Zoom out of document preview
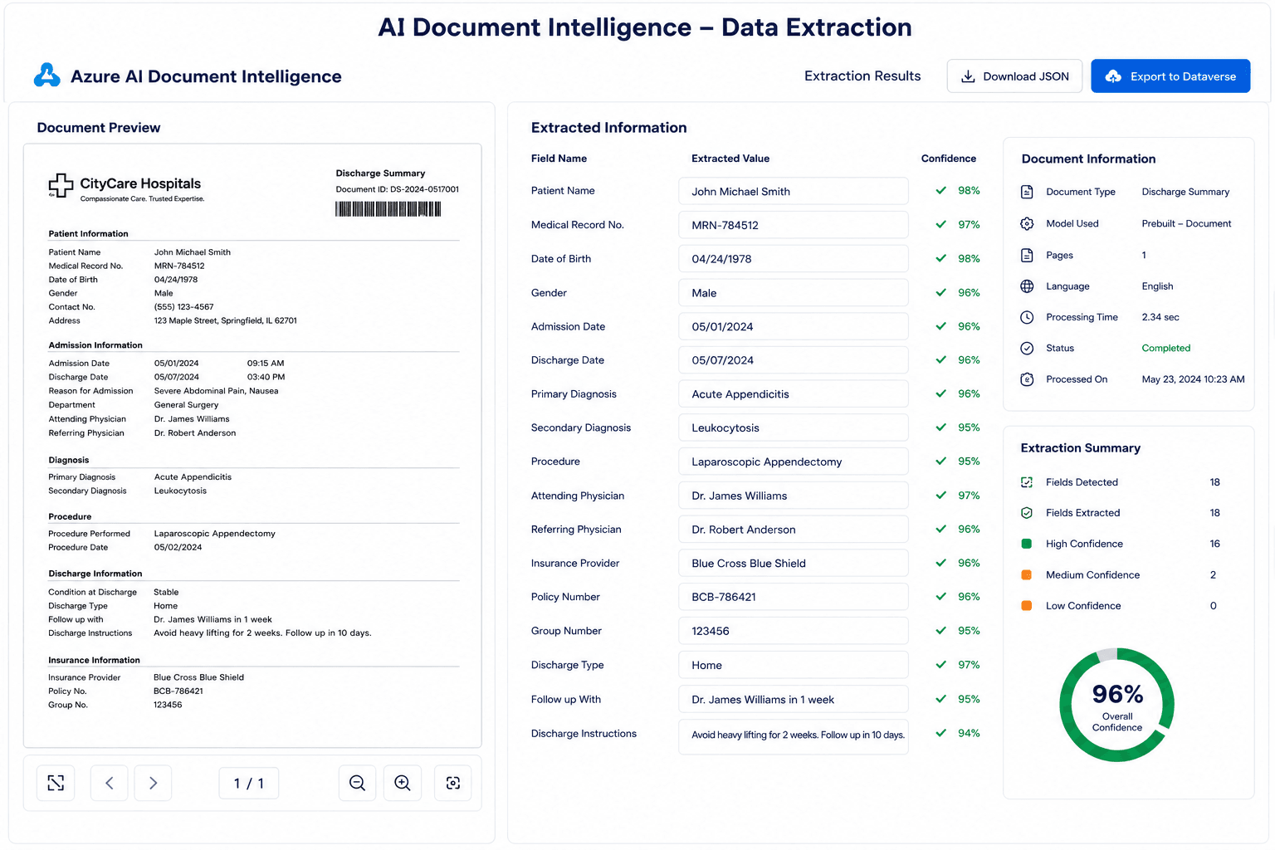 (358, 783)
